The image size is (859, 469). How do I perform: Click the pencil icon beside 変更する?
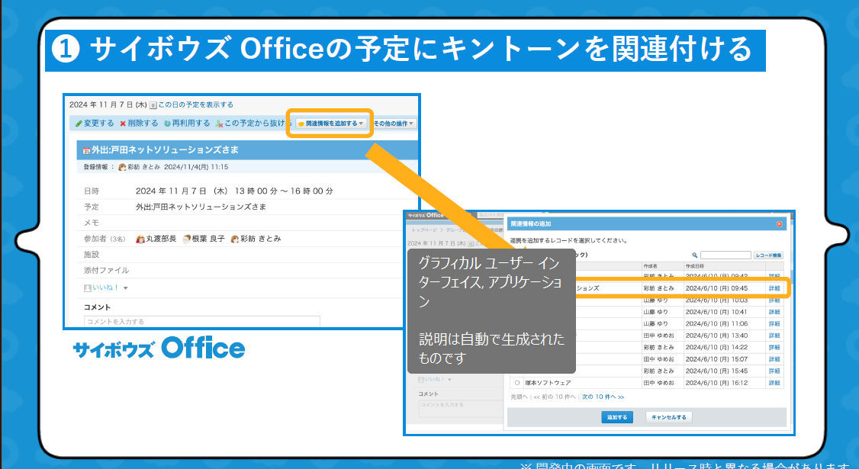point(79,124)
